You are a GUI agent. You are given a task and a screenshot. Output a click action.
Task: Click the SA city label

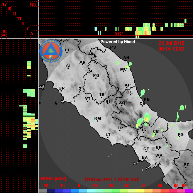158,164
